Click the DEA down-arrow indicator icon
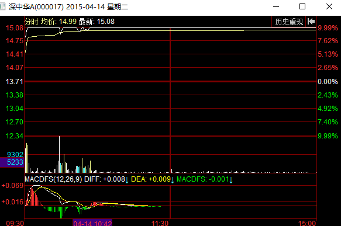Image resolution: width=341 pixels, height=226 pixels. coord(173,180)
